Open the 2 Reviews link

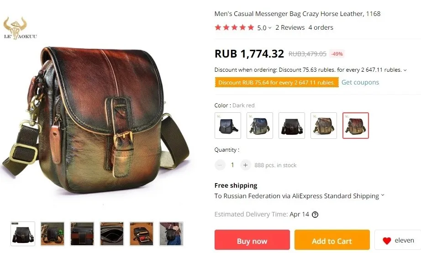click(290, 27)
